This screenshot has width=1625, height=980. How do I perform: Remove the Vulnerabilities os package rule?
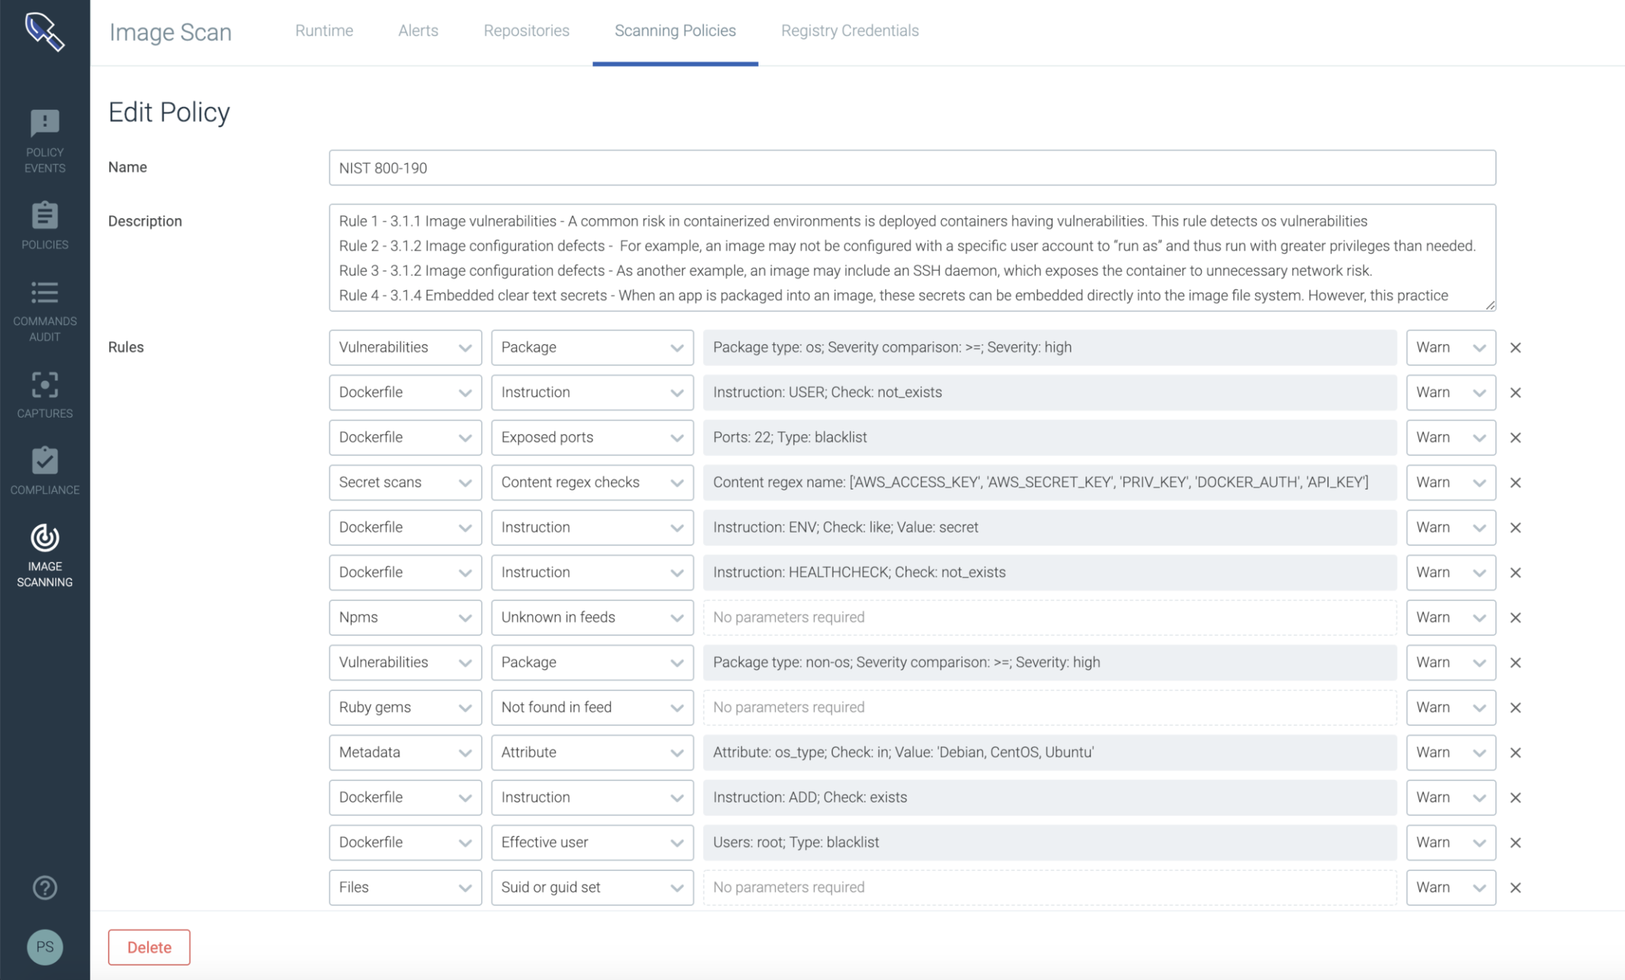1516,348
